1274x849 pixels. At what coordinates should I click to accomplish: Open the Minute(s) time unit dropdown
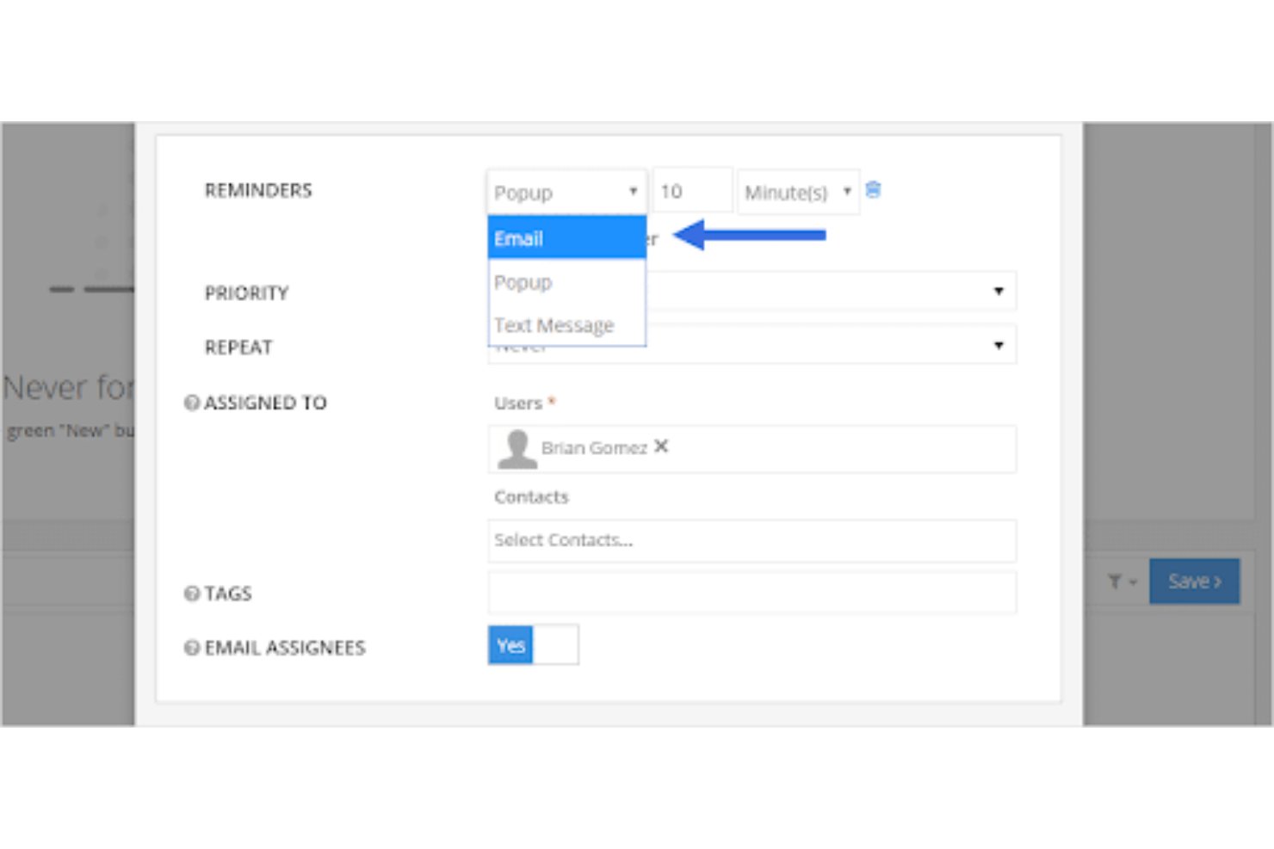pyautogui.click(x=796, y=191)
